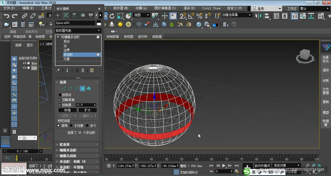Open the 动画(A) menu
This screenshot has height=176, width=331.
[x=141, y=8]
